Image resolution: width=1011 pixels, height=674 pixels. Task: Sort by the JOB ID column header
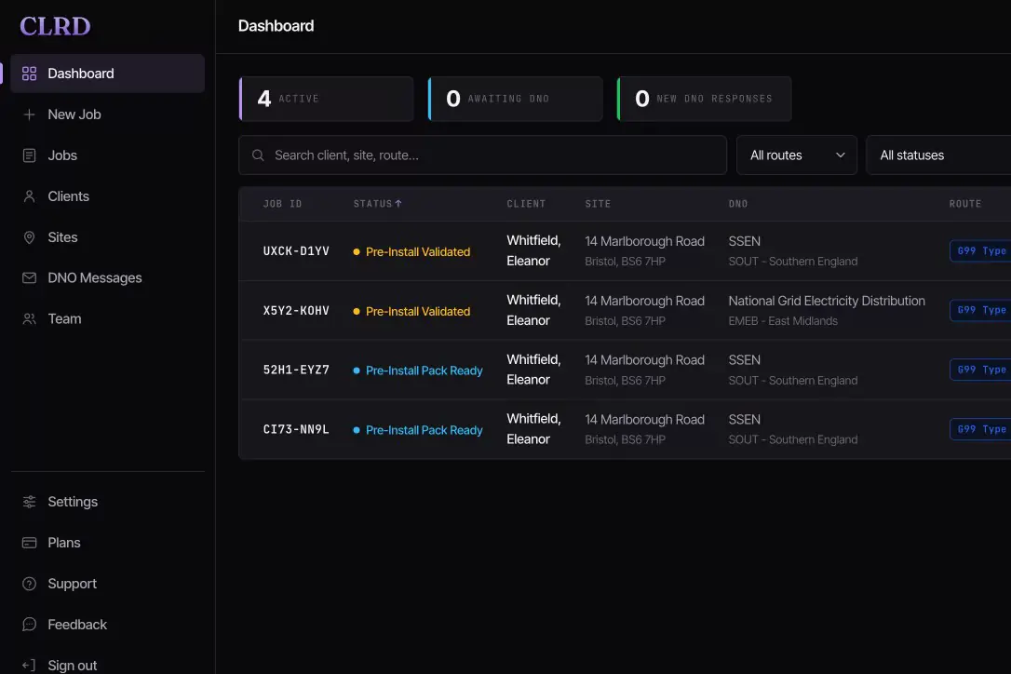pos(282,204)
